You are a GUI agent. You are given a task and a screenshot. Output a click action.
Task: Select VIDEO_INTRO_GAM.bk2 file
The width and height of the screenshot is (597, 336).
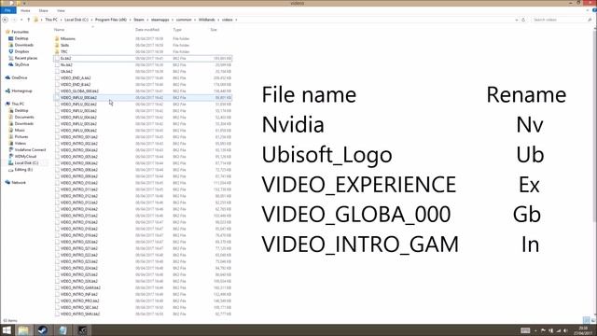(x=143, y=287)
